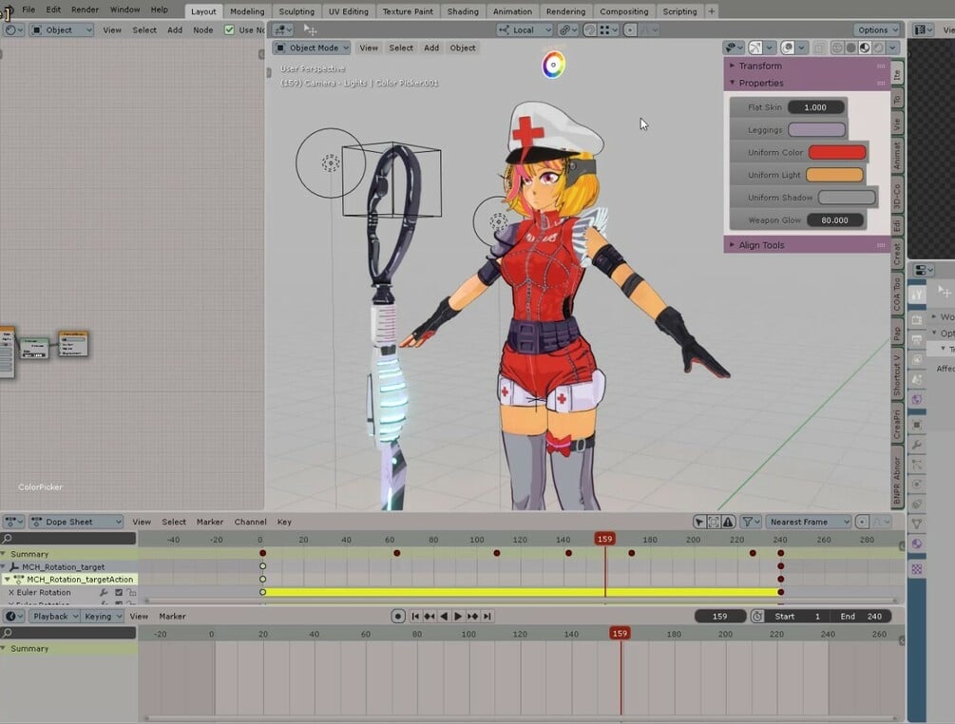This screenshot has width=955, height=724.
Task: Collapse the Dope Sheet Summary row
Action: pyautogui.click(x=4, y=554)
